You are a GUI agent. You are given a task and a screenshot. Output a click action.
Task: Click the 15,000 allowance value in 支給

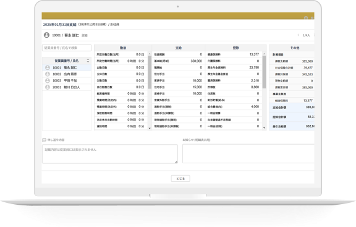(197, 87)
